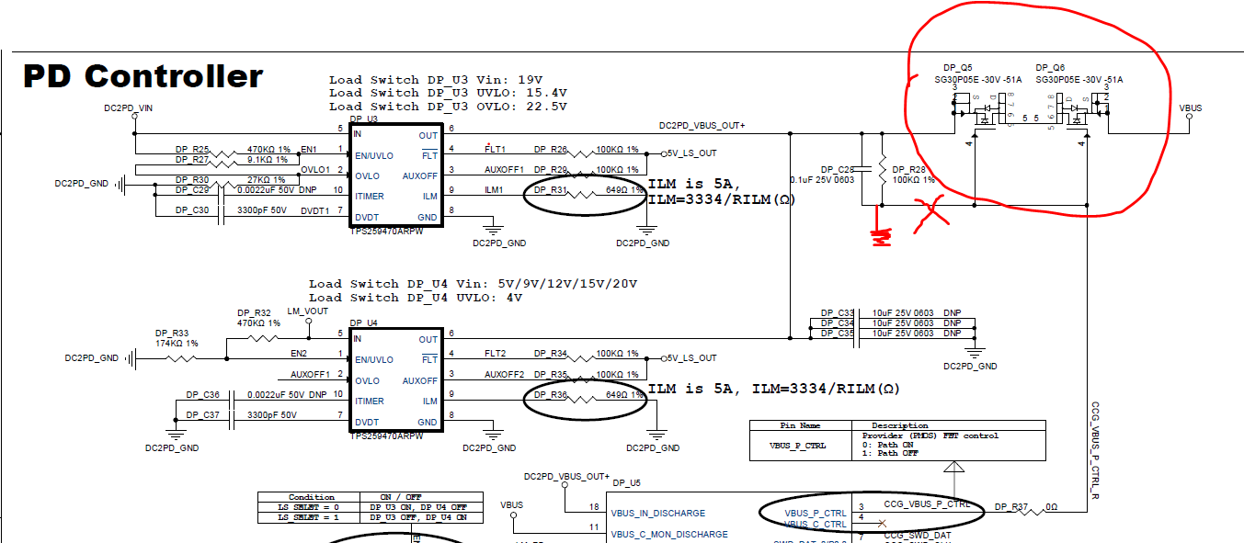Select text Load Switch DP_U3 OVLO: 22.5V
1244x543 pixels.
point(448,106)
